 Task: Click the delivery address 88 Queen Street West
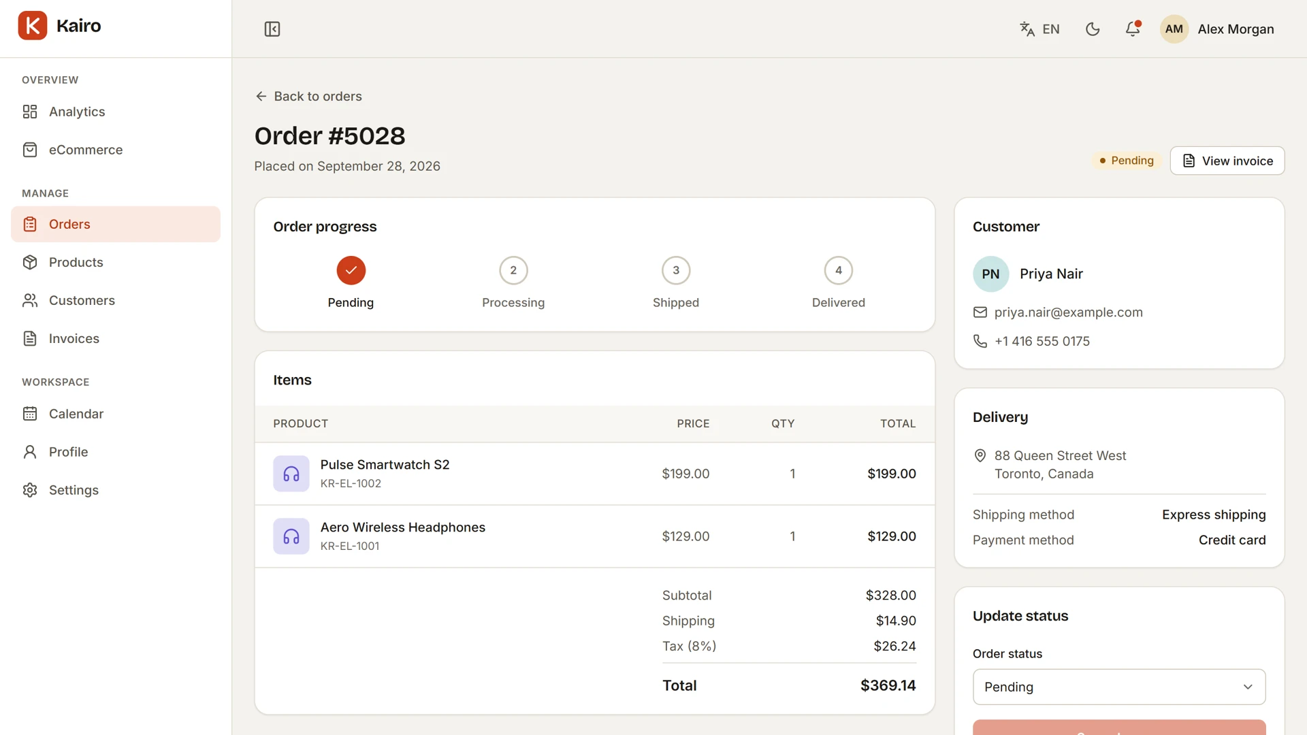(x=1060, y=456)
